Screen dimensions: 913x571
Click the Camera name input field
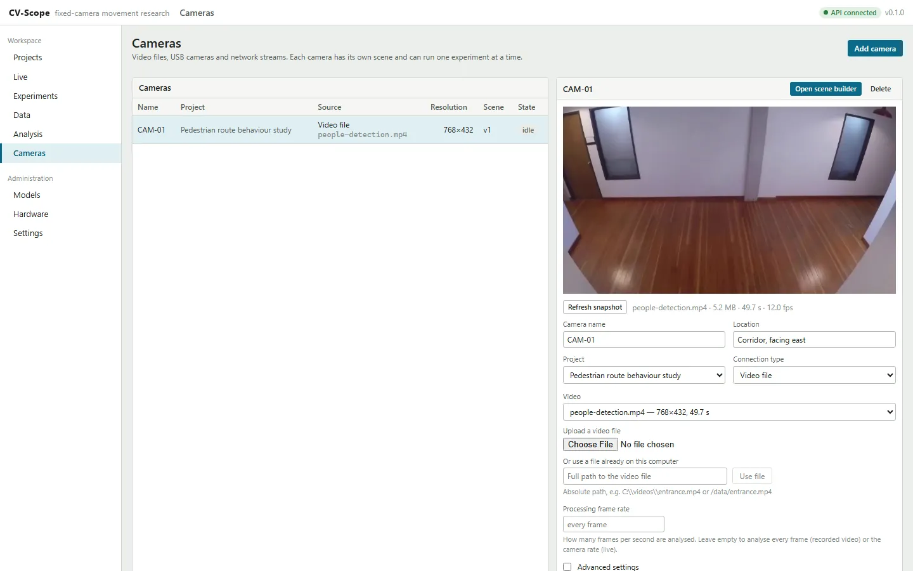pos(644,339)
